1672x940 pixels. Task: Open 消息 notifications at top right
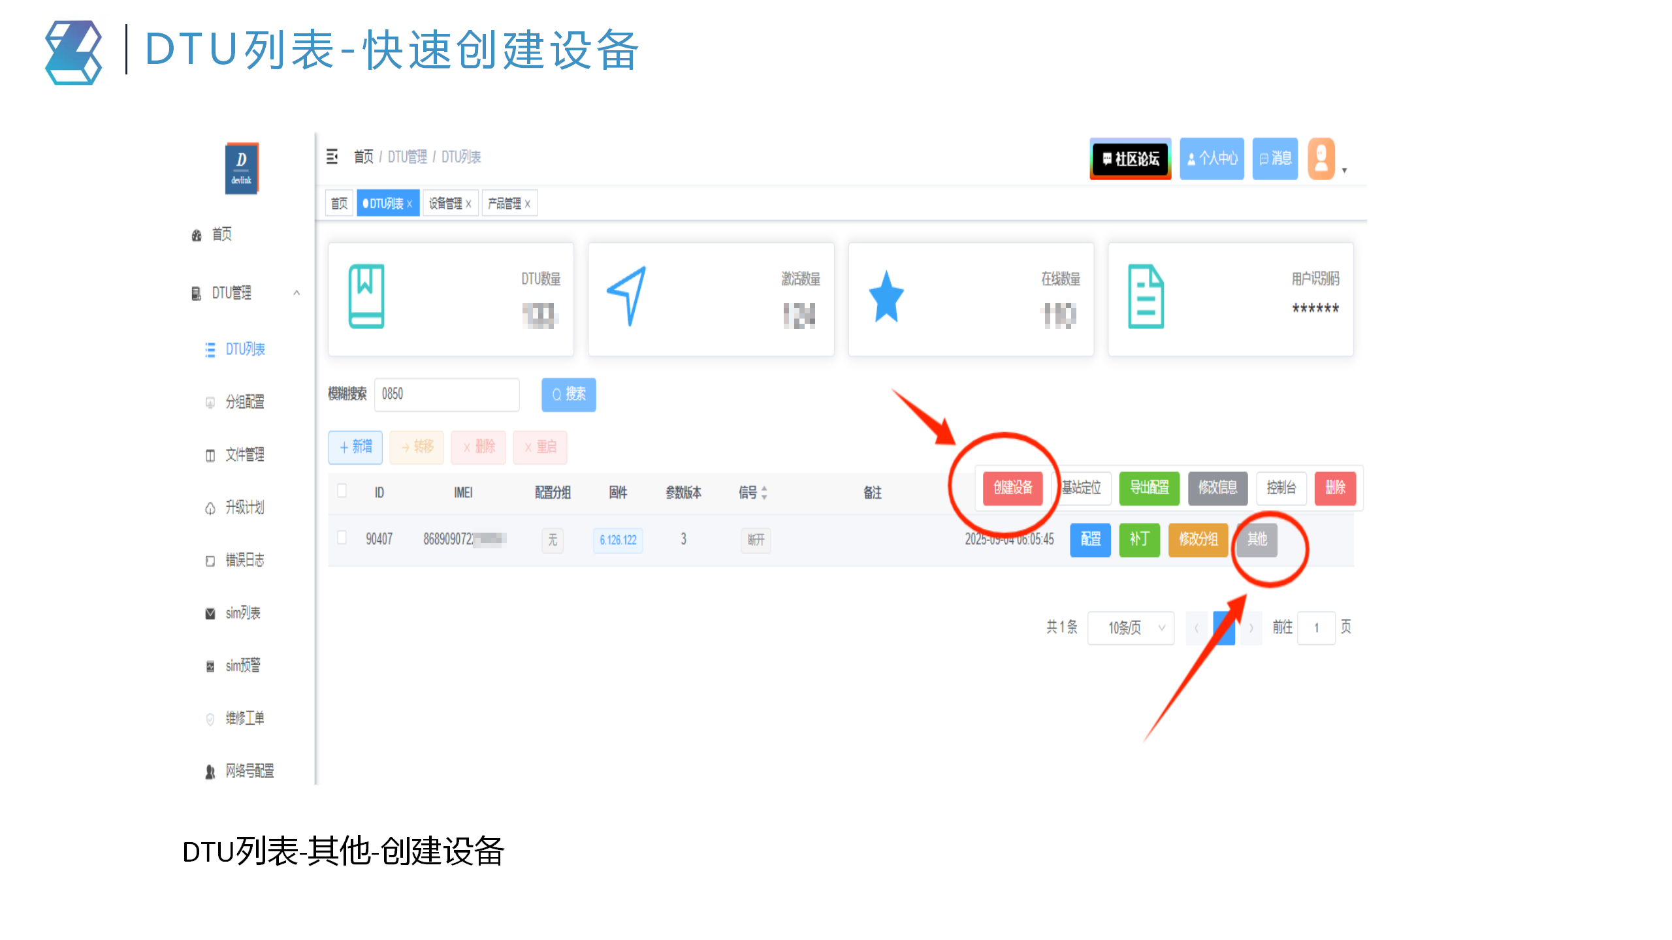click(x=1274, y=158)
